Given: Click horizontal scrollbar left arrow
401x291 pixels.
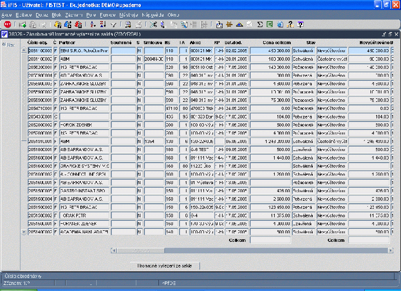Looking at the screenshot, I should click(x=114, y=250).
